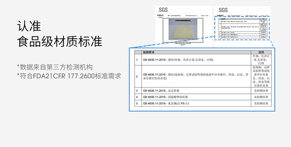Click the SGS logo on right report
The width and height of the screenshot is (291, 147).
point(223,10)
